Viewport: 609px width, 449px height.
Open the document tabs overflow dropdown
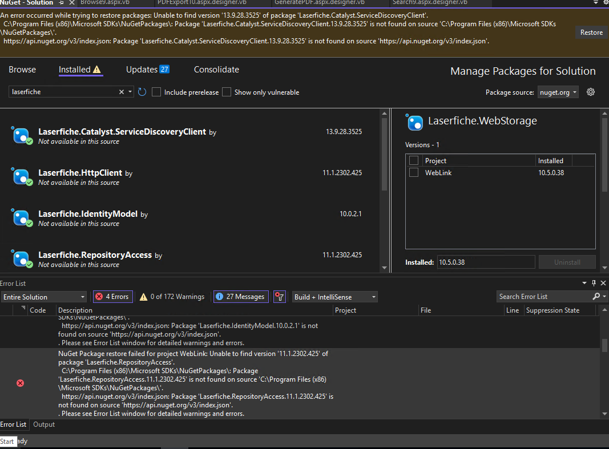click(x=596, y=3)
